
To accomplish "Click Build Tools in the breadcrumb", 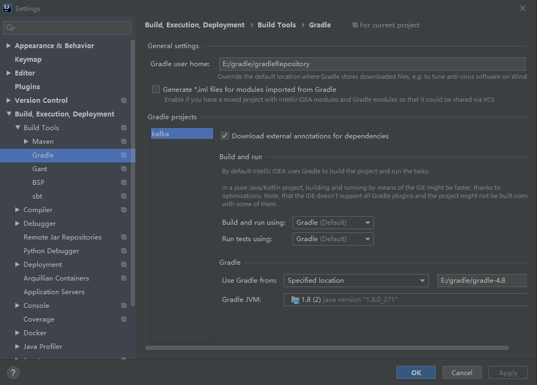I will 277,25.
